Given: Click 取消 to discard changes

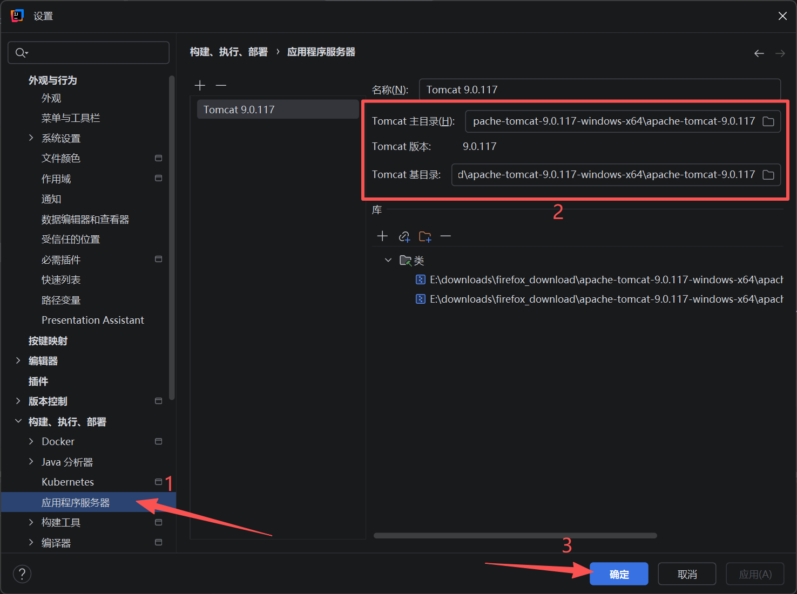Looking at the screenshot, I should tap(687, 574).
